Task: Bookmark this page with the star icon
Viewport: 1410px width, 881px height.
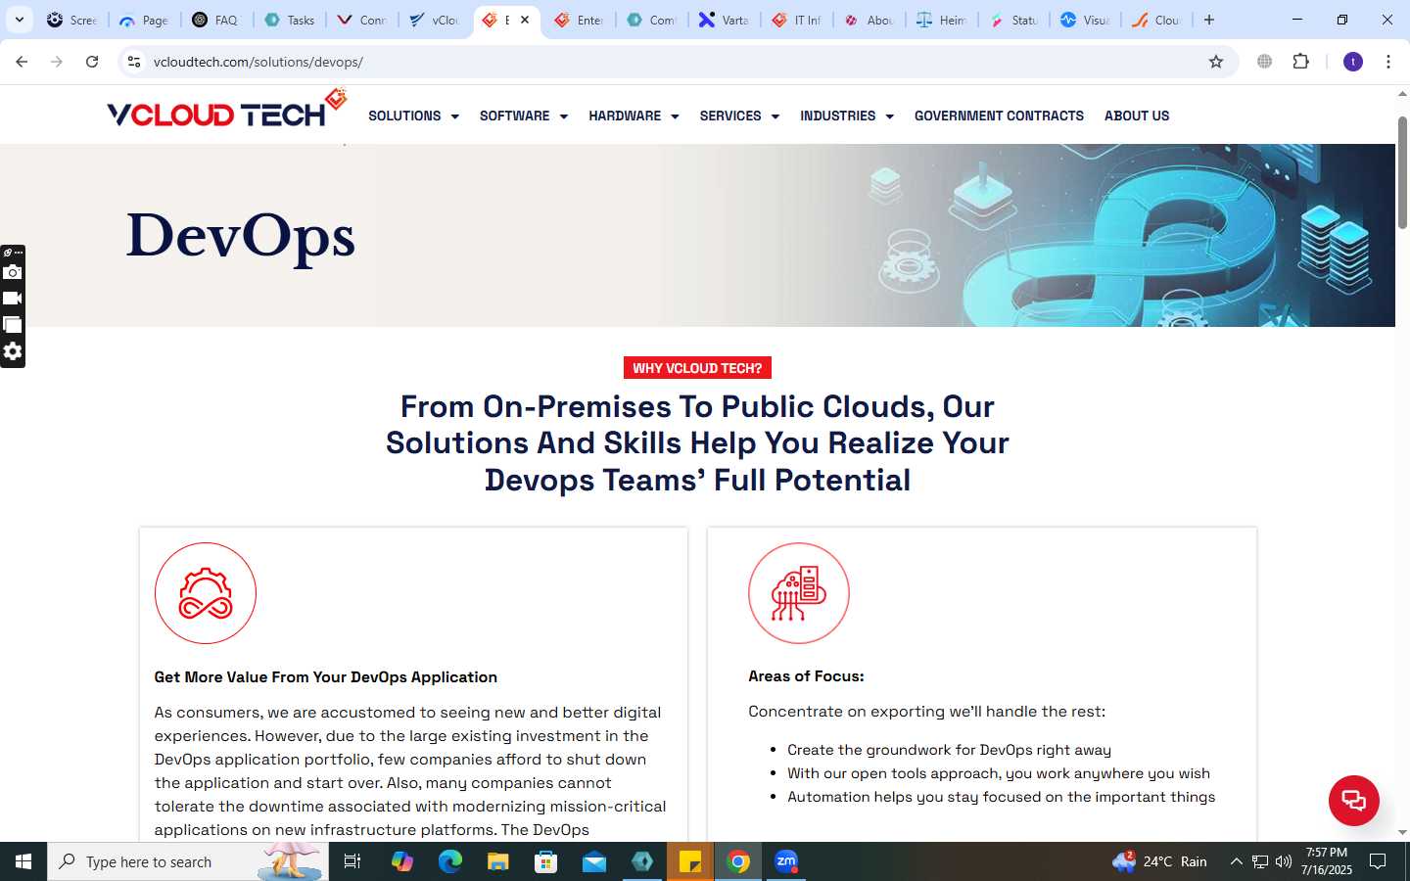Action: 1216,62
